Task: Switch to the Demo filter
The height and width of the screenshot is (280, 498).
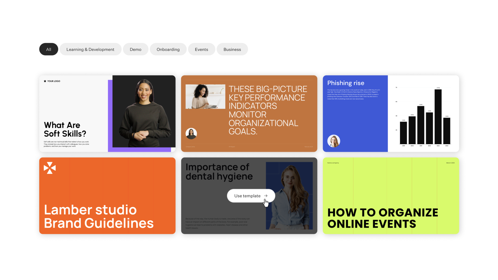Action: point(135,49)
